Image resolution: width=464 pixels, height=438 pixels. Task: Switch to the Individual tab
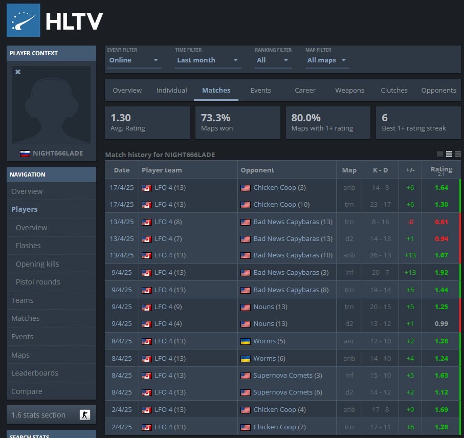[171, 90]
